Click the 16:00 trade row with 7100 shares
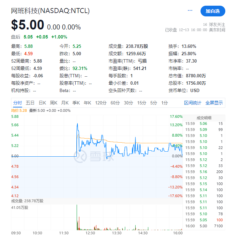Image resolution: width=233 pixels, height=241 pixels. 204,226
